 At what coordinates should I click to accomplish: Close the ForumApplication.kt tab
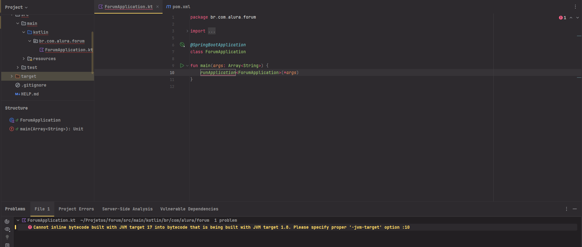(x=157, y=7)
